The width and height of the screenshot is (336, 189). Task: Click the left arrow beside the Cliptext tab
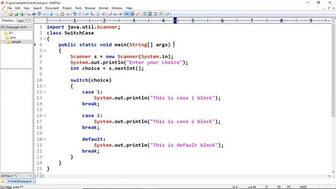pyautogui.click(x=26, y=20)
